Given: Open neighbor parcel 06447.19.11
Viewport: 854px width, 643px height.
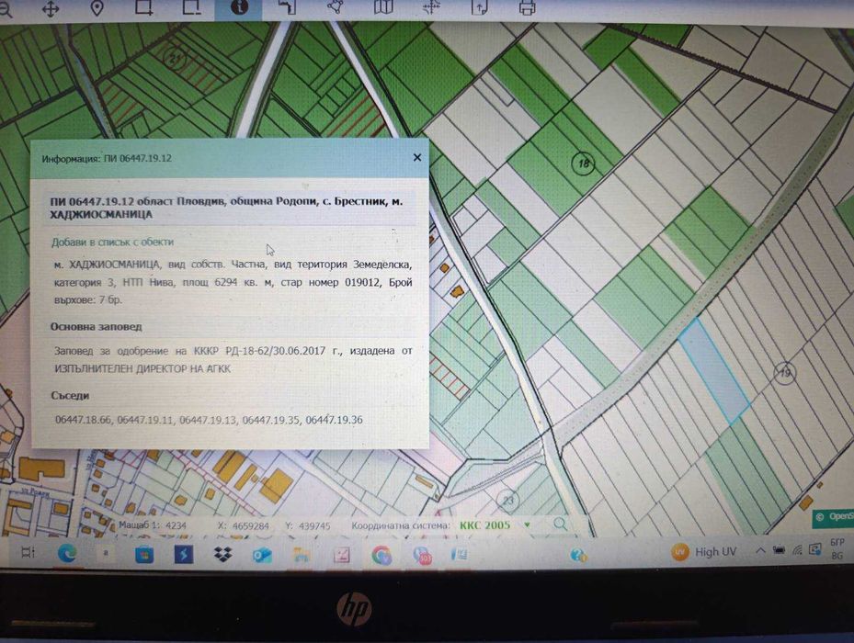Looking at the screenshot, I should point(145,420).
